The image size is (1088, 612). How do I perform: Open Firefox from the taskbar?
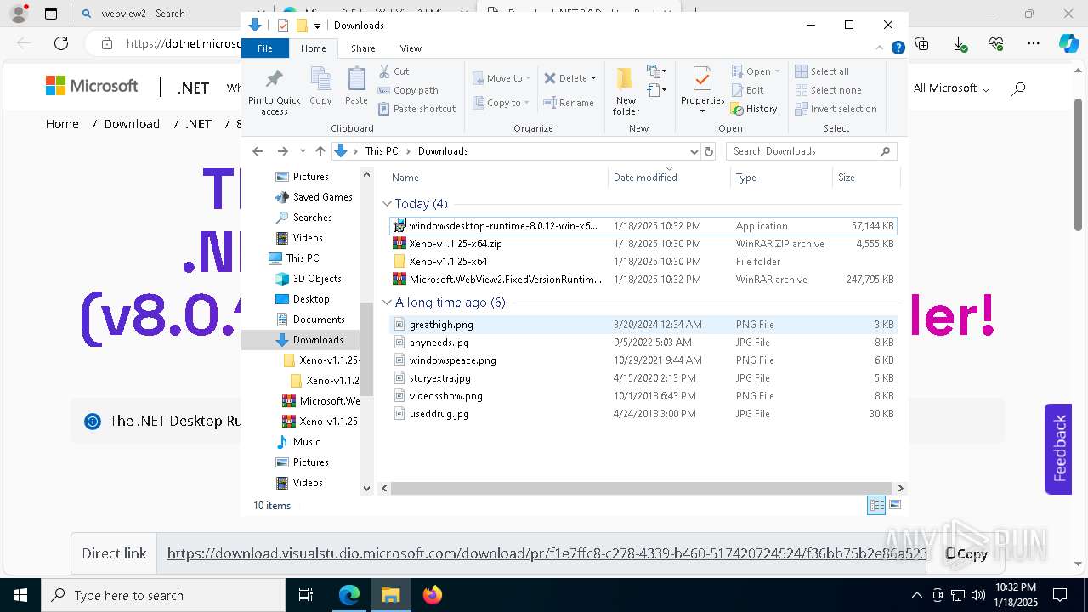coord(433,595)
